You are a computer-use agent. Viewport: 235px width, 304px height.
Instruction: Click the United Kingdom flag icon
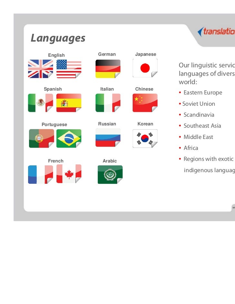tap(40, 69)
